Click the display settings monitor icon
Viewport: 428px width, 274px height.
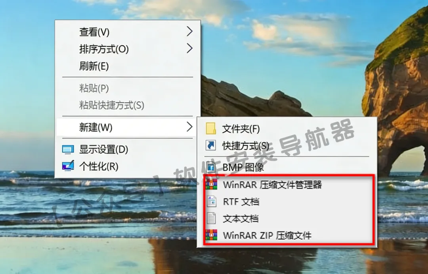68,149
